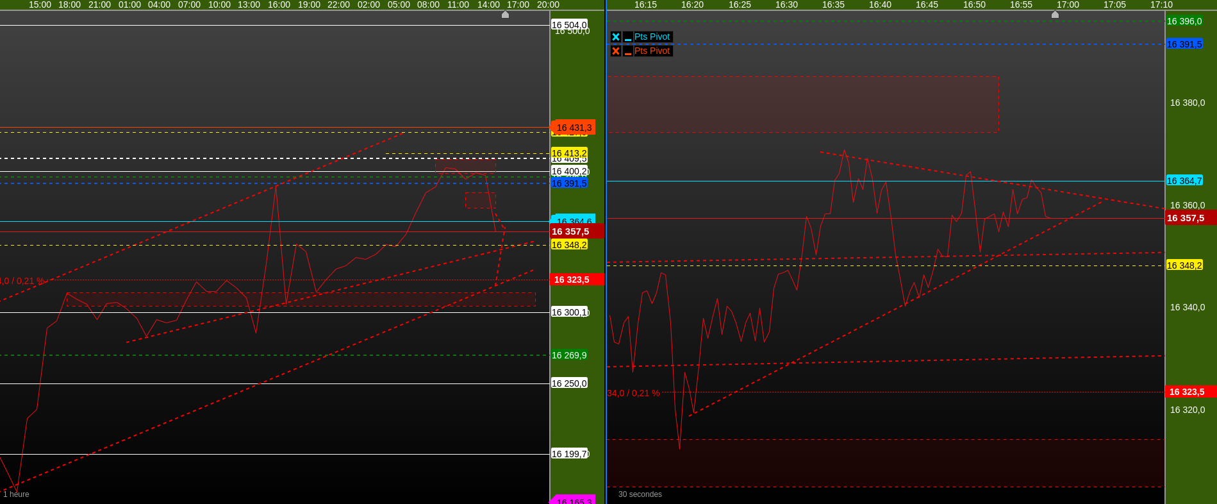Click the 16 504,0 price label
The width and height of the screenshot is (1217, 504).
[569, 25]
